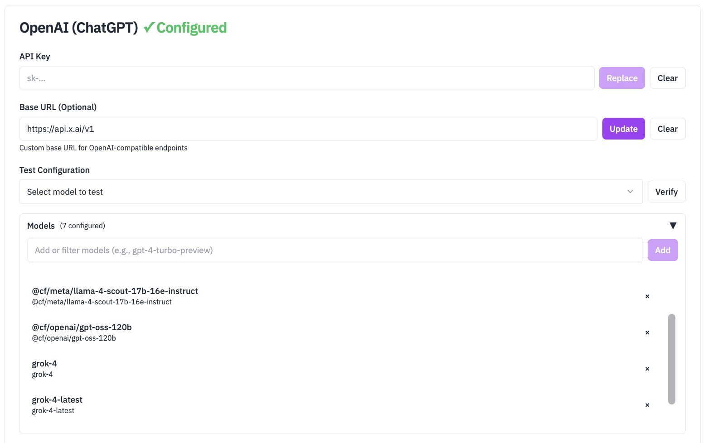Delete the grok-4-latest model entry
The height and width of the screenshot is (443, 708).
click(647, 405)
